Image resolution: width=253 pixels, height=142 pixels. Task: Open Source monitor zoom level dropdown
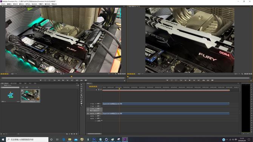tap(14, 74)
